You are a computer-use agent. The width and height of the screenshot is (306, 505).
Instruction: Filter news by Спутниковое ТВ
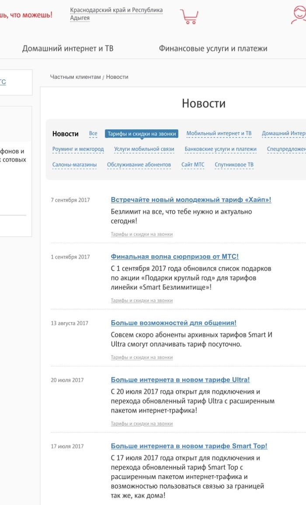coord(234,165)
